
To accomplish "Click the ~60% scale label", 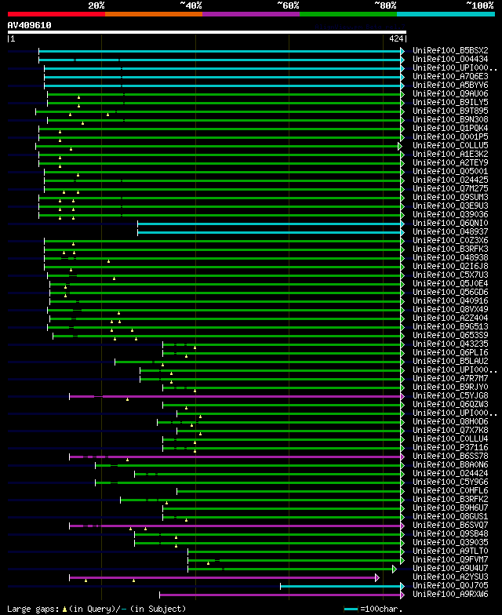I will tap(289, 5).
